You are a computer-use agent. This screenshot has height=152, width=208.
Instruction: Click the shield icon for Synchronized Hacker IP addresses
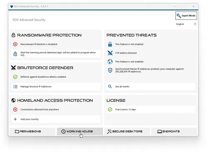click(110, 70)
